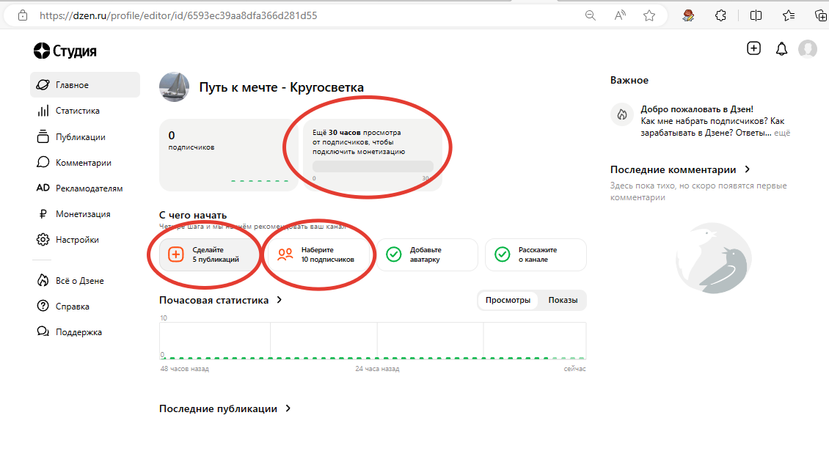Viewport: 829px width, 451px height.
Task: Open the Главное section in sidebar
Action: [x=85, y=84]
